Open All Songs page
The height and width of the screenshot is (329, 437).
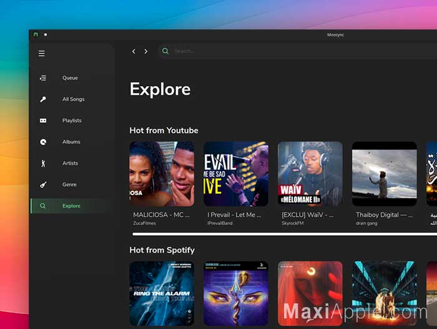73,99
